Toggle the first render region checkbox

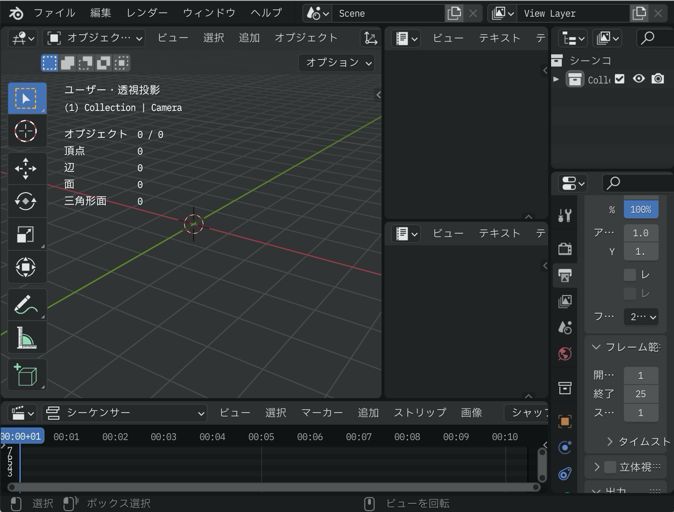629,274
